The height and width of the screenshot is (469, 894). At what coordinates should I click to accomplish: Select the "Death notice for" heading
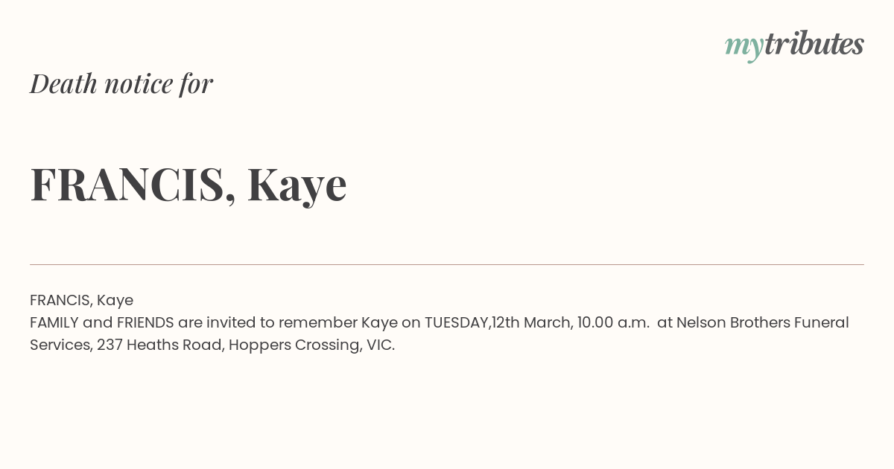121,83
